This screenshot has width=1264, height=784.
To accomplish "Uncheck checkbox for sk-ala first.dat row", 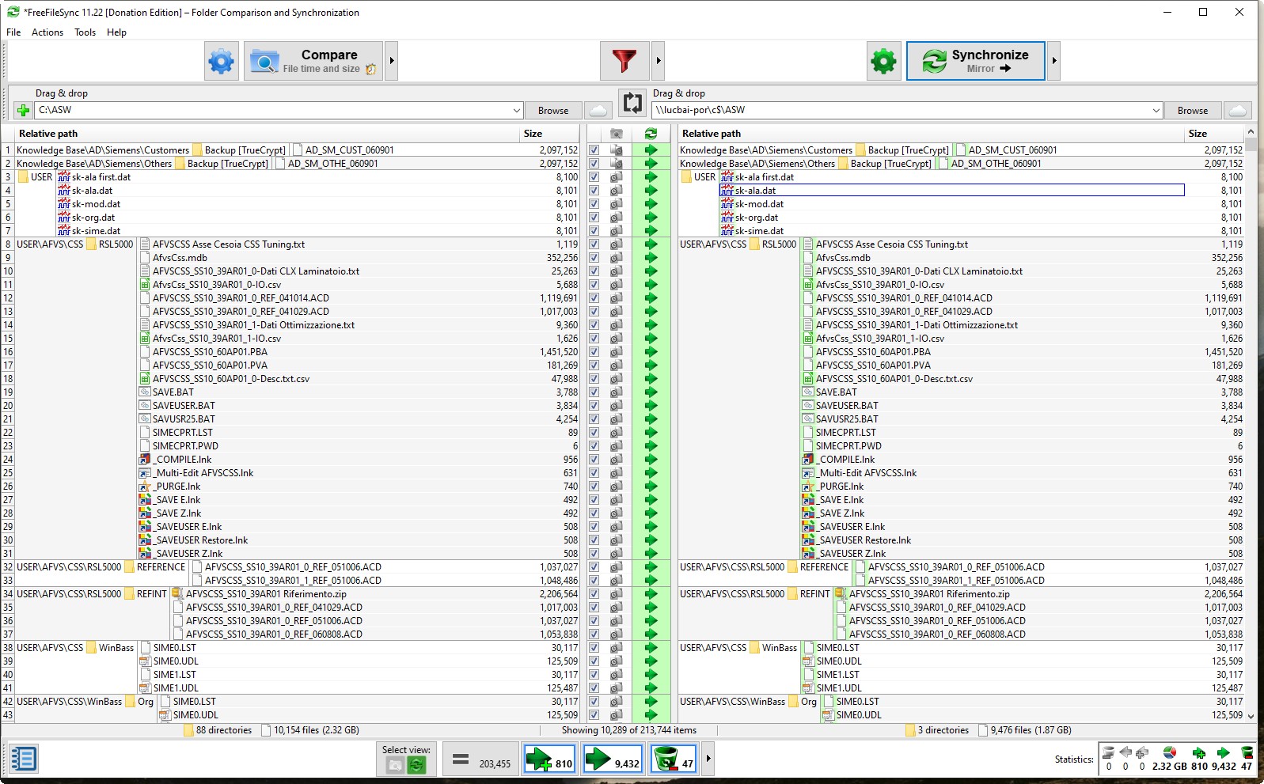I will click(x=594, y=177).
